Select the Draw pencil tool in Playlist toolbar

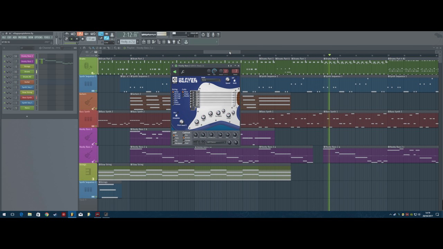90,48
